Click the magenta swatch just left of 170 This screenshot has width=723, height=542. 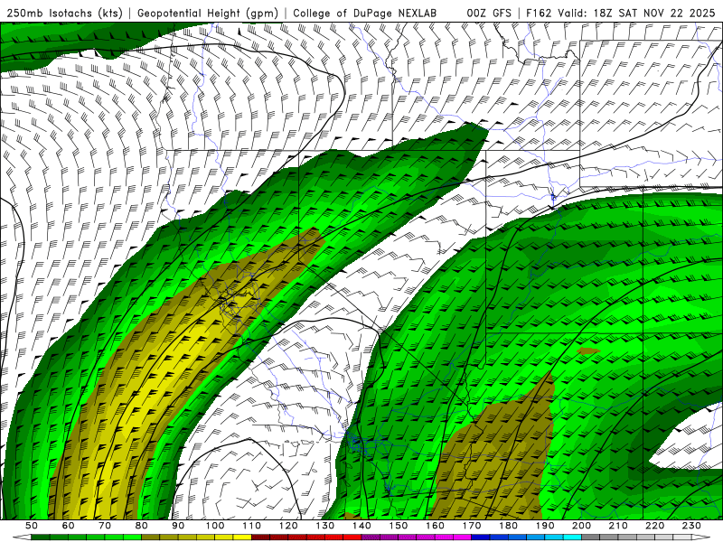[x=463, y=537]
